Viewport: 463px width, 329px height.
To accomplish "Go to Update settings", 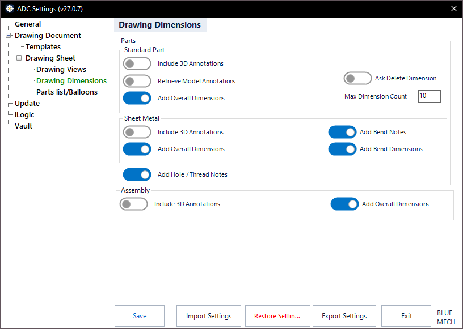I will [27, 104].
